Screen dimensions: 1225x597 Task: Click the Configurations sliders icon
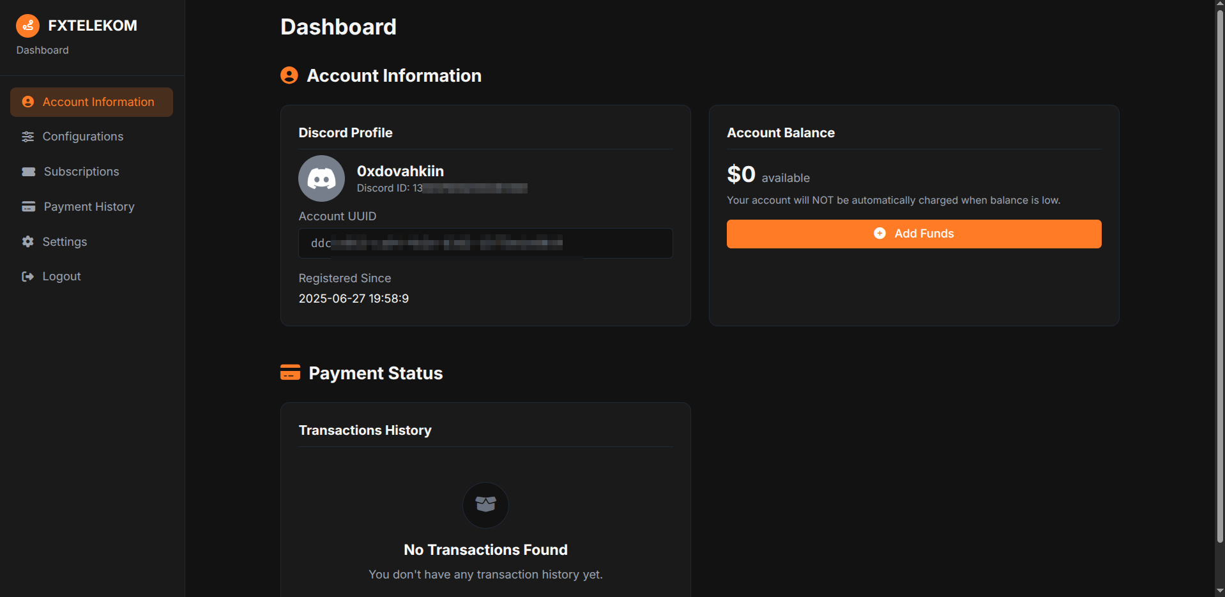coord(27,137)
